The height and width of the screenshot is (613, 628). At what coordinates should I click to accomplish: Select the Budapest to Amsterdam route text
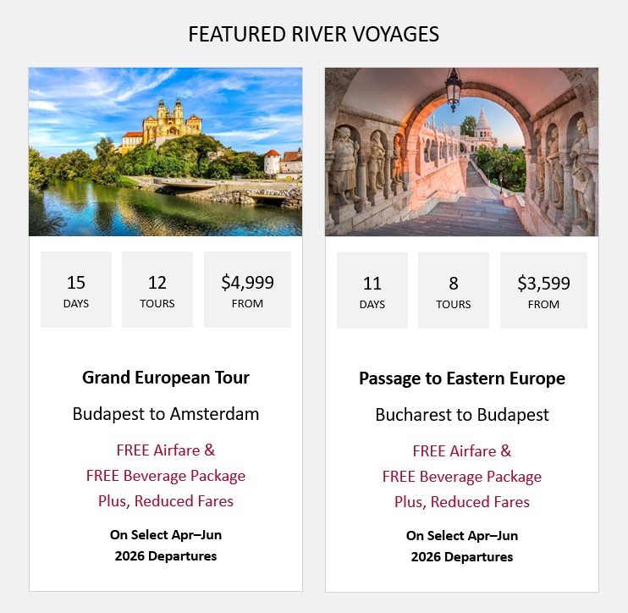pos(166,414)
